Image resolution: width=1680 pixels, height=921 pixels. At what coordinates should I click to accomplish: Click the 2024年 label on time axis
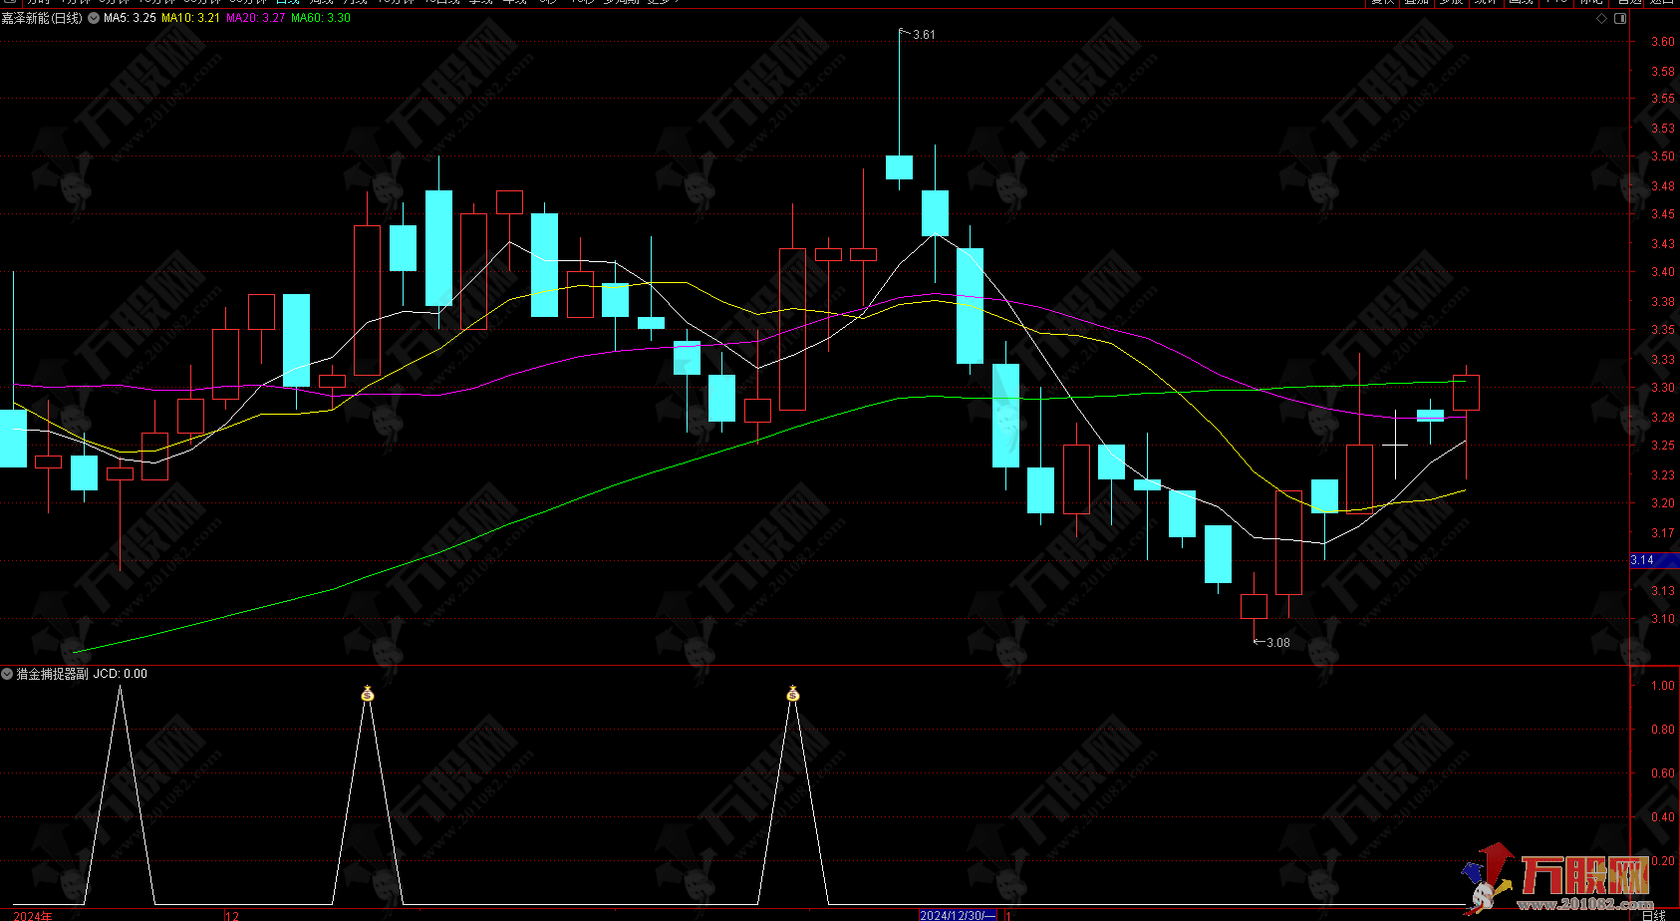(x=33, y=916)
